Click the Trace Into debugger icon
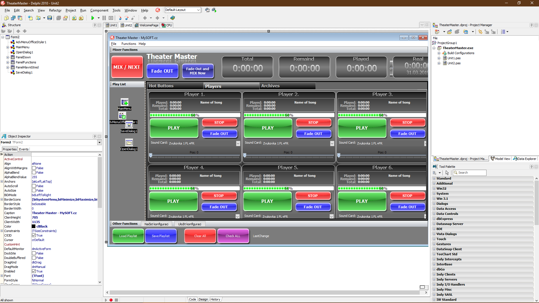Screen dimensions: 539x303 pos(120,18)
